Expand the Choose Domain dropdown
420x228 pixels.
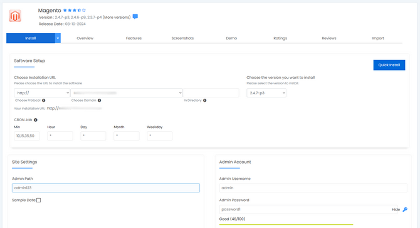(x=127, y=93)
